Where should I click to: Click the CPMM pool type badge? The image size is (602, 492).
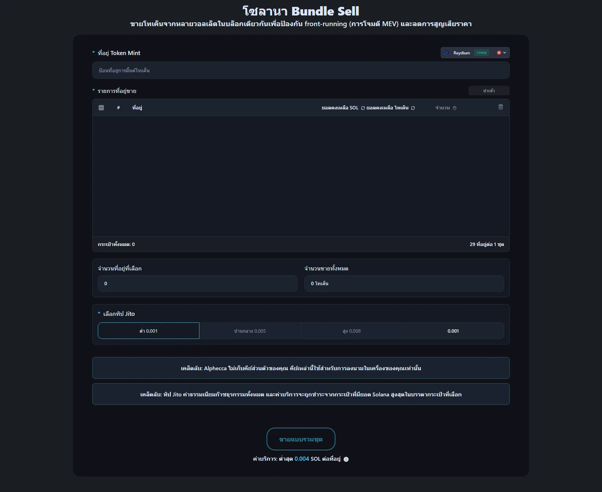tap(481, 53)
